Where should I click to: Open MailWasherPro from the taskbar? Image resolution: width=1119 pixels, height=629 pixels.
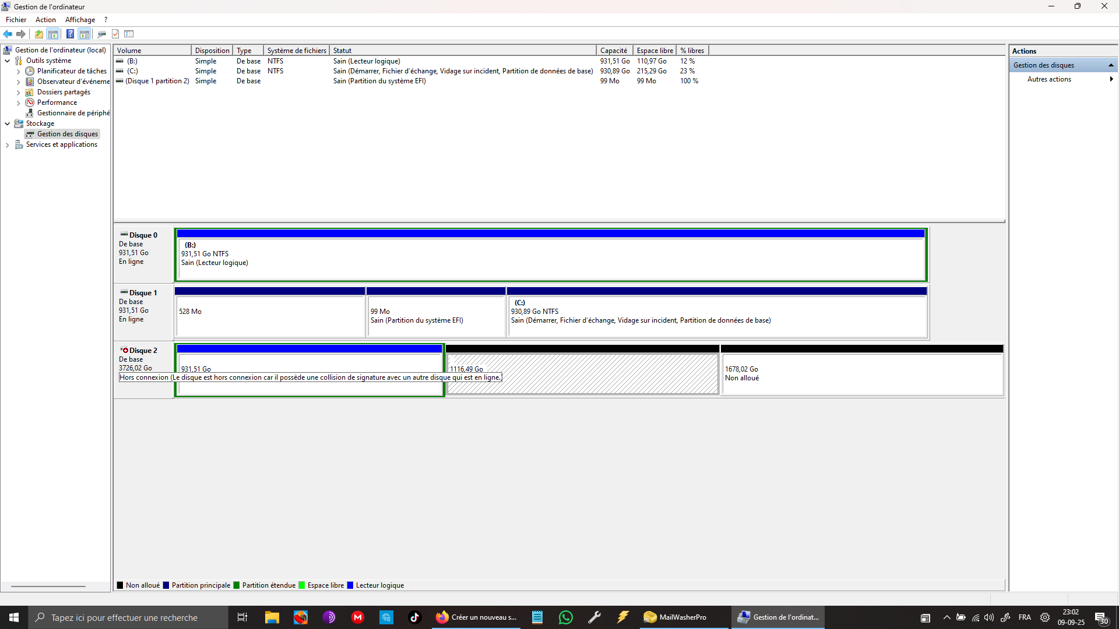[x=675, y=617]
